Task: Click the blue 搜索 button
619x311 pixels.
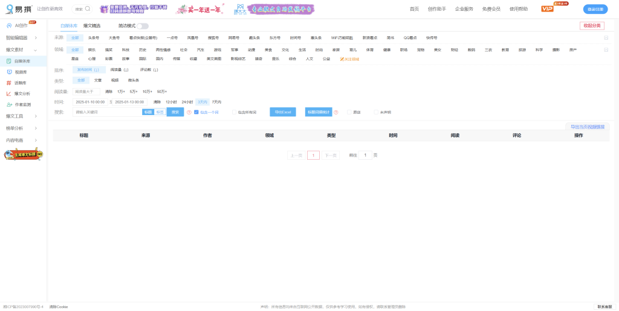Action: (175, 112)
